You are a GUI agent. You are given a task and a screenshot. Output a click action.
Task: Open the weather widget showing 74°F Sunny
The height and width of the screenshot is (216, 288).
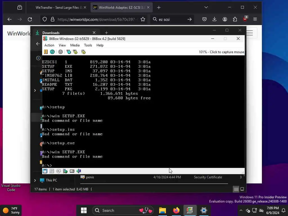[x=11, y=210]
